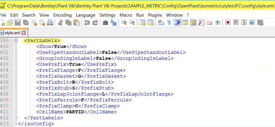Click the Cut scissors icon
The height and width of the screenshot is (127, 275).
60,23
